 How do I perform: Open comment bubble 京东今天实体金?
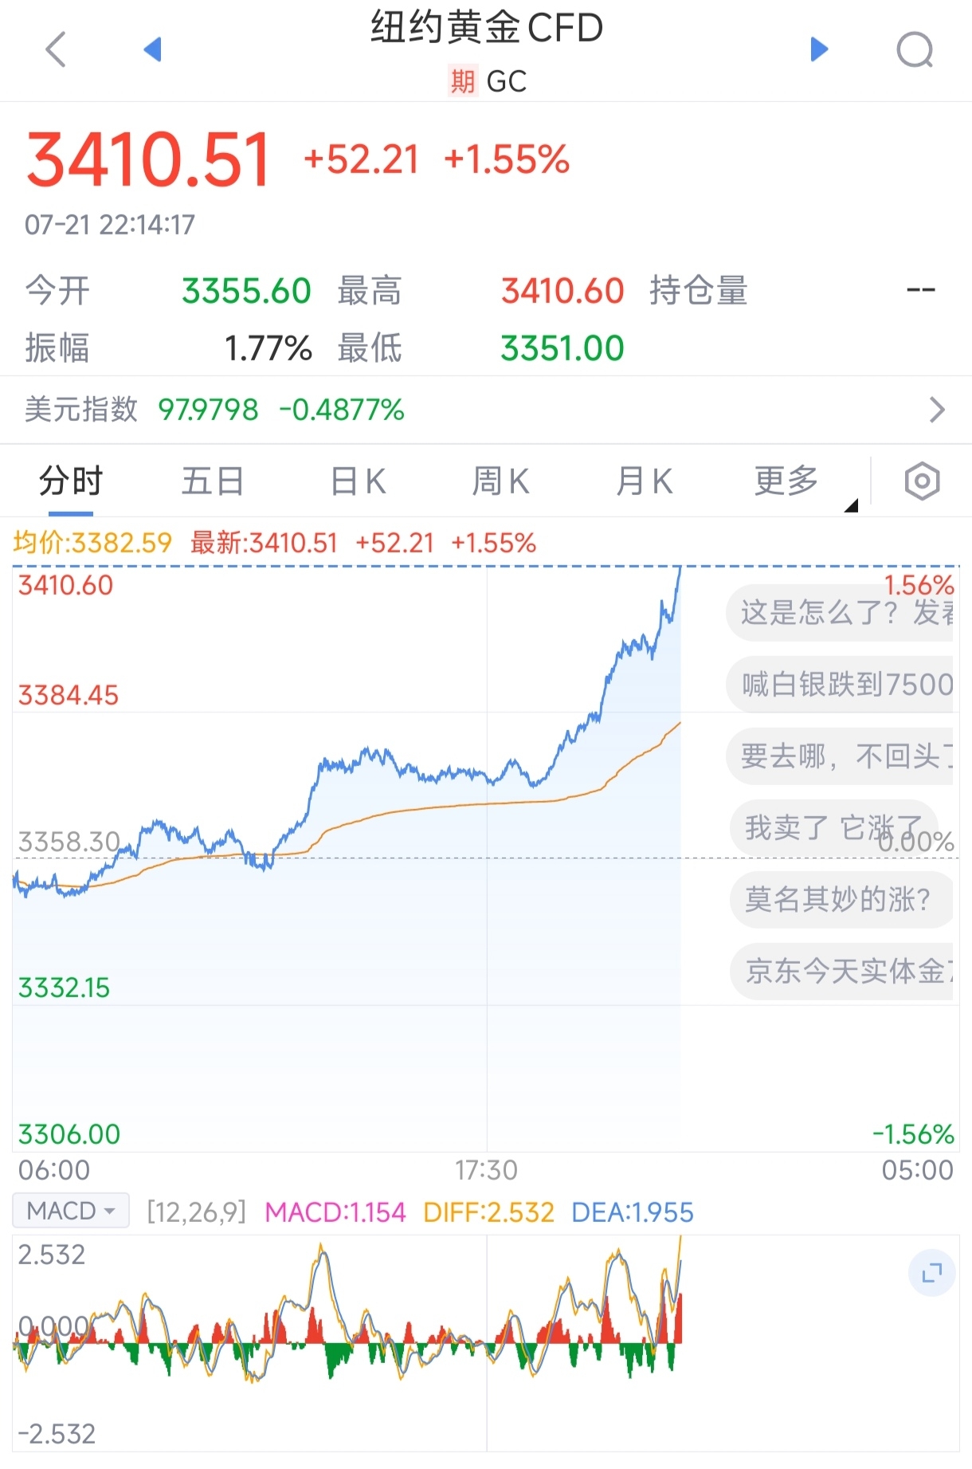(841, 971)
